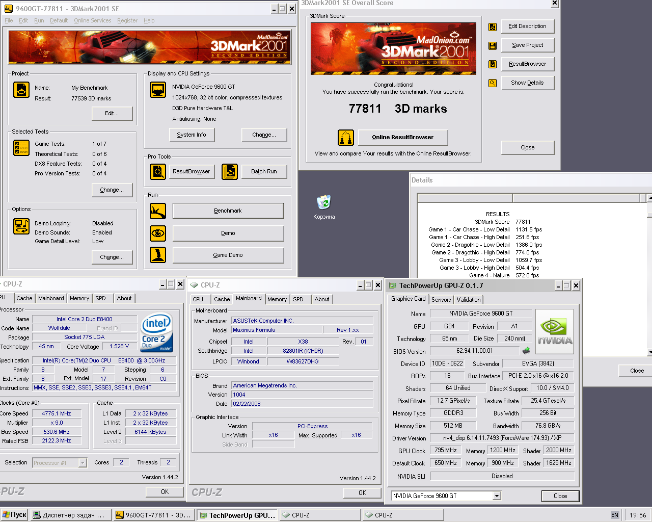This screenshot has width=652, height=522.
Task: Click the Benchmark car icon in Run group
Action: 157,211
